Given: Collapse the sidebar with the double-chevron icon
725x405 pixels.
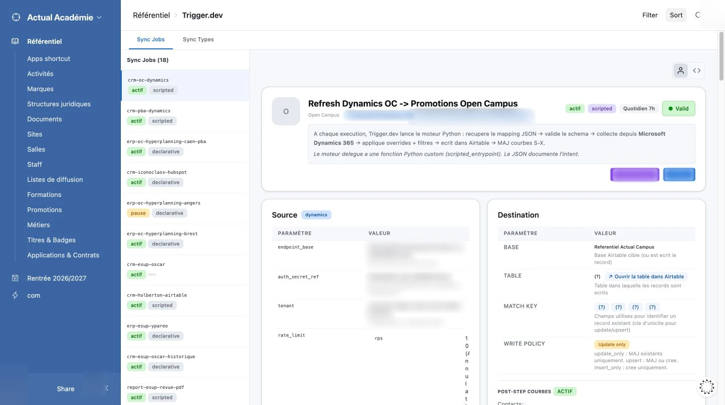Looking at the screenshot, I should (106, 388).
